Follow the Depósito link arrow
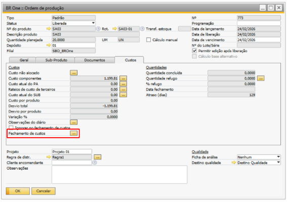Viewport: 287px width, 202px height. pos(49,45)
